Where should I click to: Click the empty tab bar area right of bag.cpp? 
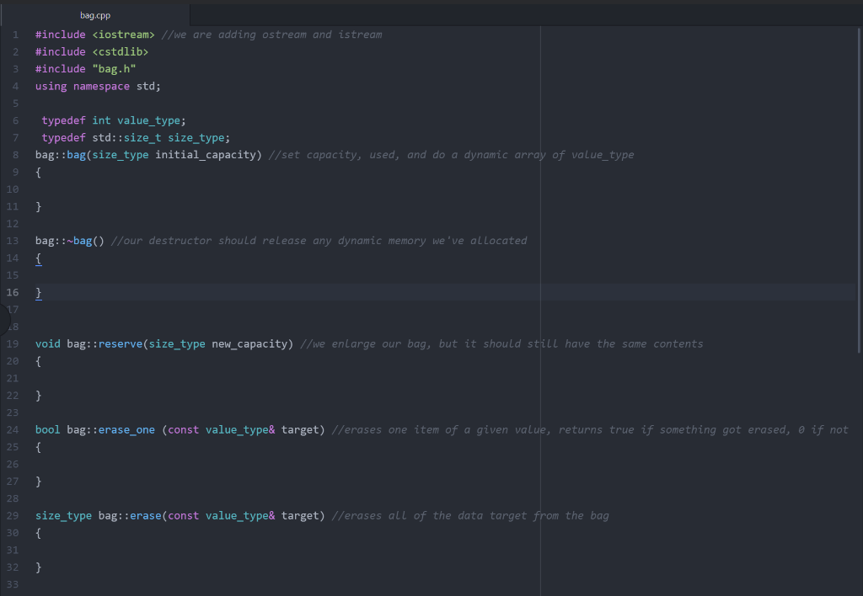pos(421,14)
